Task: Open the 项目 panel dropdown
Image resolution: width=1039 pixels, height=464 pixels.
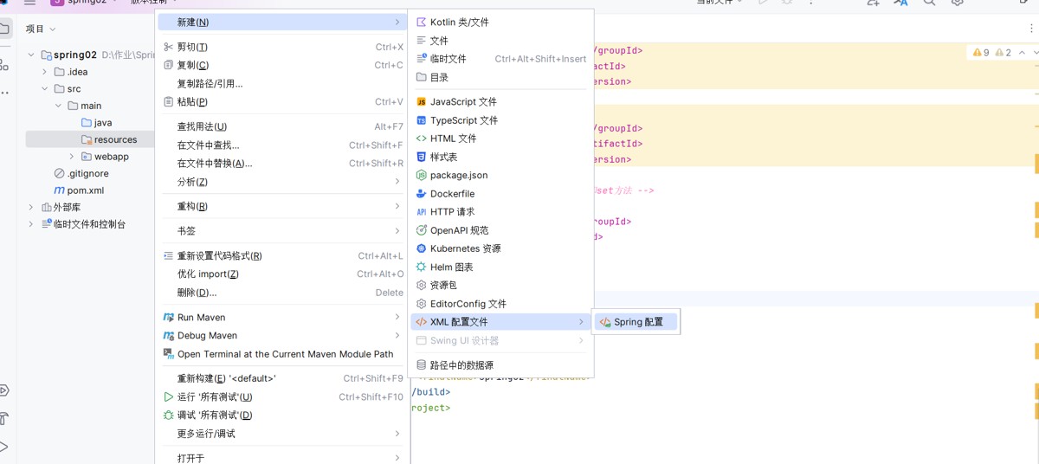Action: pyautogui.click(x=42, y=29)
